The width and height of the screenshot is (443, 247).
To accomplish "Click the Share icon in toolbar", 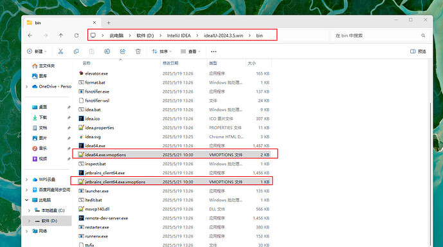I will click(123, 51).
